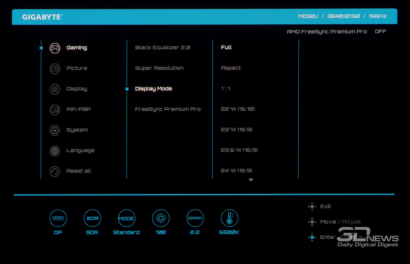
Task: Click the Exit hint label
Action: coord(325,206)
